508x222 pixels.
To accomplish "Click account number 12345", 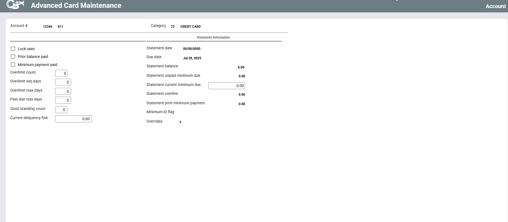I will 48,27.
